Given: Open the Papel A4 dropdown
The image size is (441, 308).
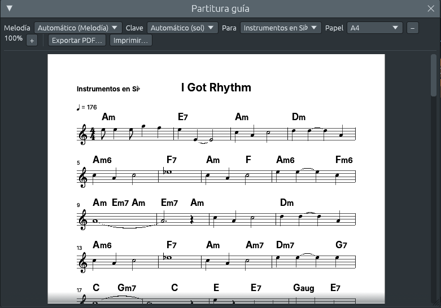Looking at the screenshot, I should 374,28.
